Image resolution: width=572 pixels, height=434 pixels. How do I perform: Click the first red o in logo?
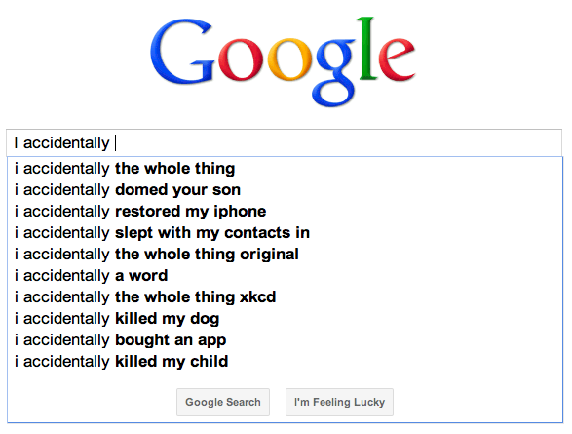(241, 59)
